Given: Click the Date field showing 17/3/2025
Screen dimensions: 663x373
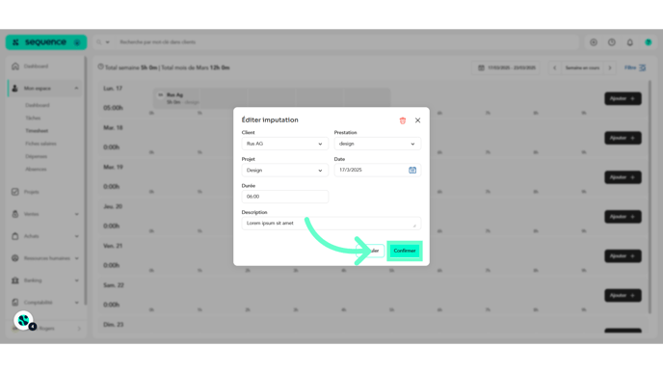Looking at the screenshot, I should click(x=377, y=170).
